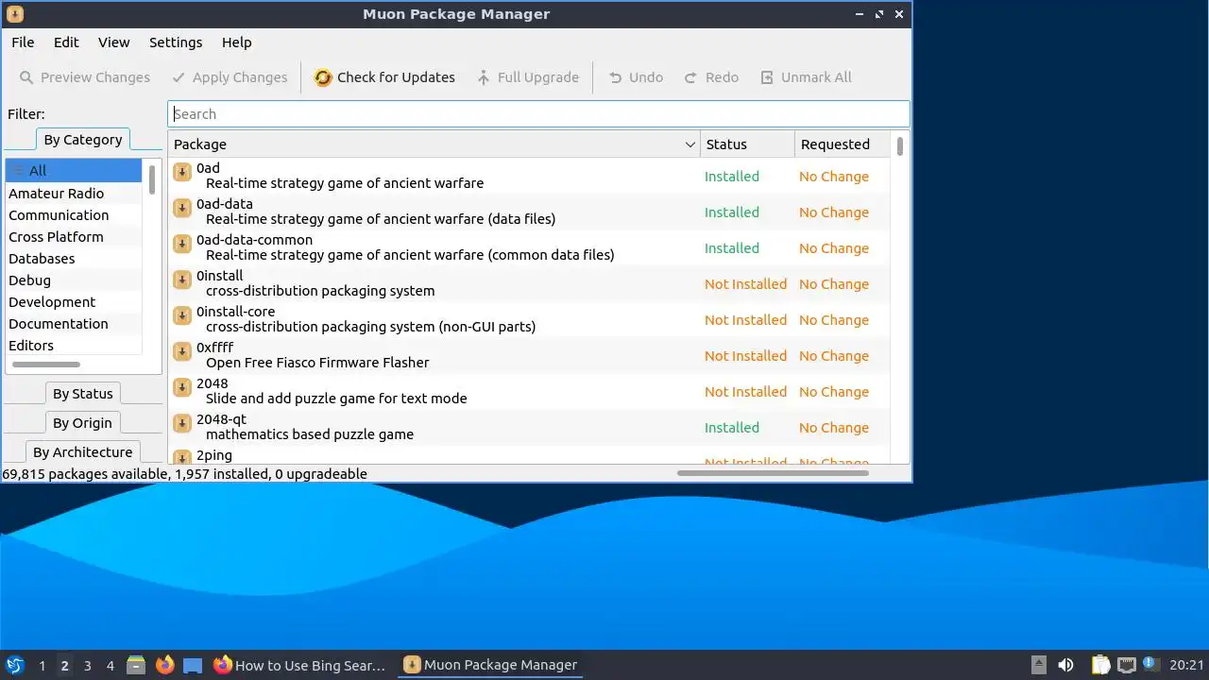Click the package icon next to 0ad-data

coord(182,208)
